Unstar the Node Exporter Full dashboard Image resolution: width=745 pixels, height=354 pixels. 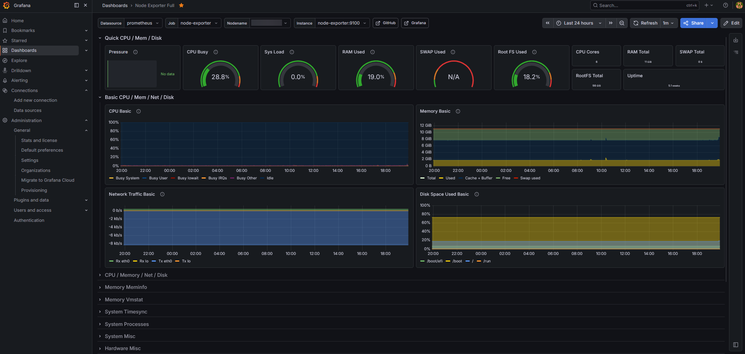click(181, 5)
